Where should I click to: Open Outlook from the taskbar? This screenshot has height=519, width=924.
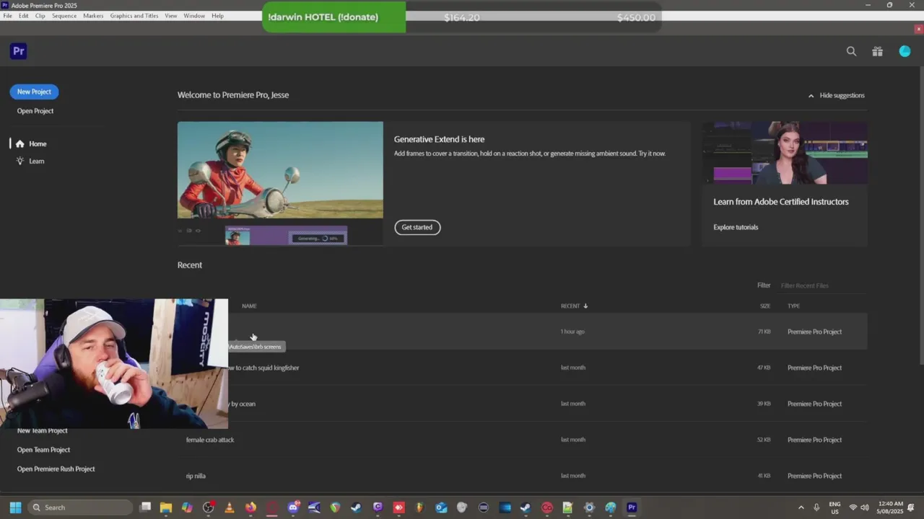(441, 507)
